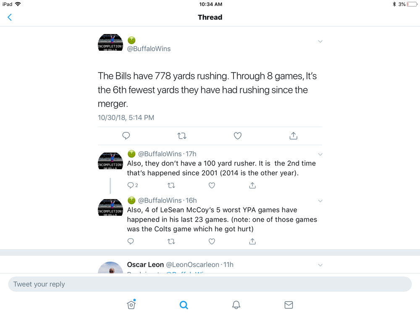This screenshot has height=315, width=420.
Task: Expand options chevron on main tweet
Action: tap(320, 41)
